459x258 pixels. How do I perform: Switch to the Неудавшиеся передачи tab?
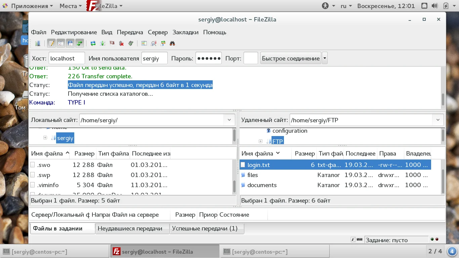pyautogui.click(x=132, y=229)
